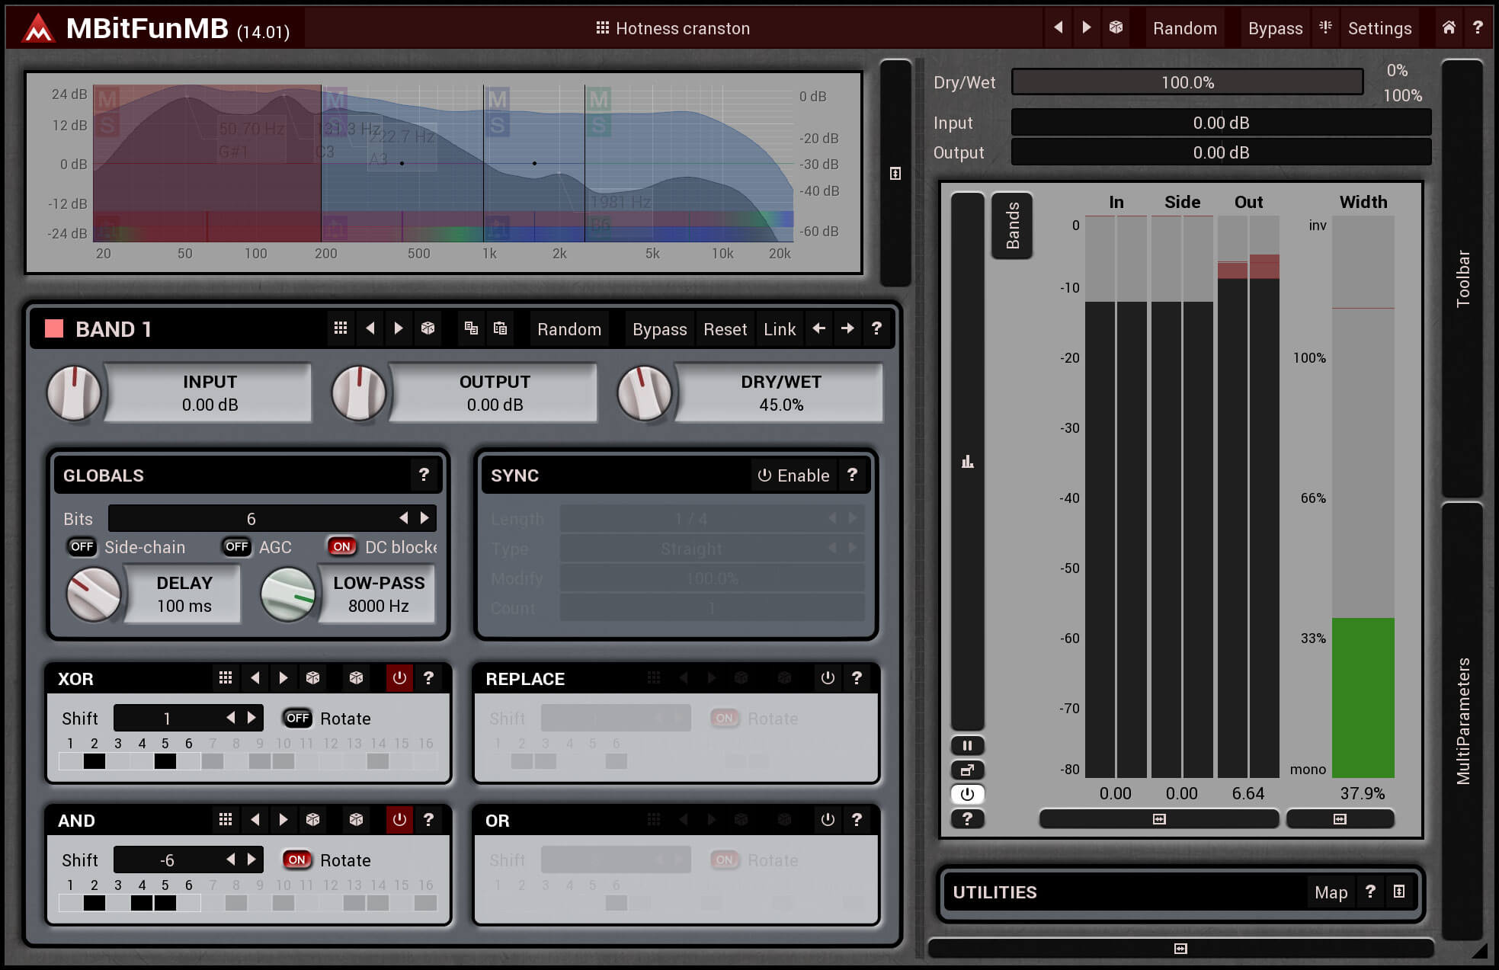This screenshot has height=970, width=1499.
Task: Click the Input 0.00 dB slider
Action: [x=1221, y=122]
